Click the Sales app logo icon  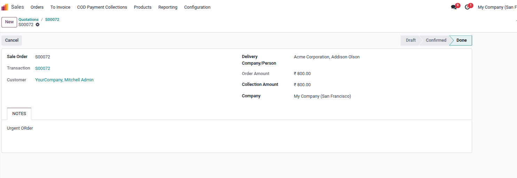[x=5, y=7]
